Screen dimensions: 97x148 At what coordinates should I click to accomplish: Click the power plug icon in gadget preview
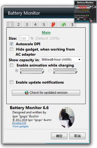pos(92,7)
